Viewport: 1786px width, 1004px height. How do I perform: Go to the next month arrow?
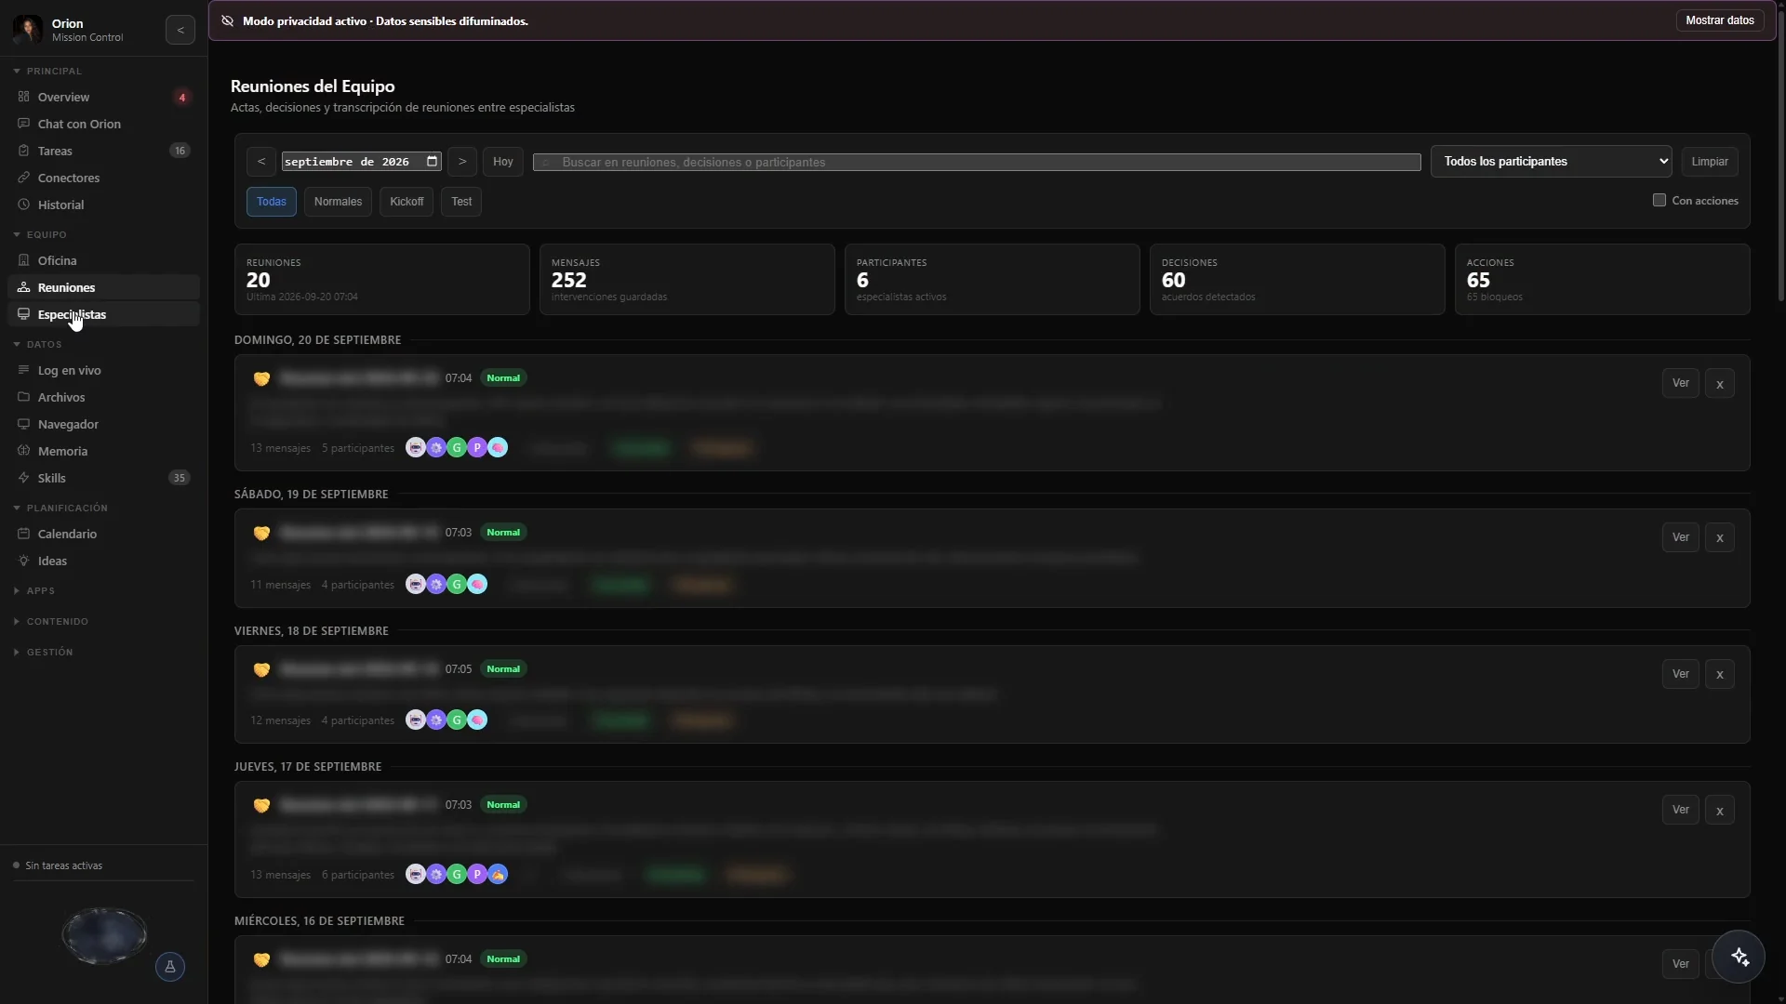coord(462,162)
